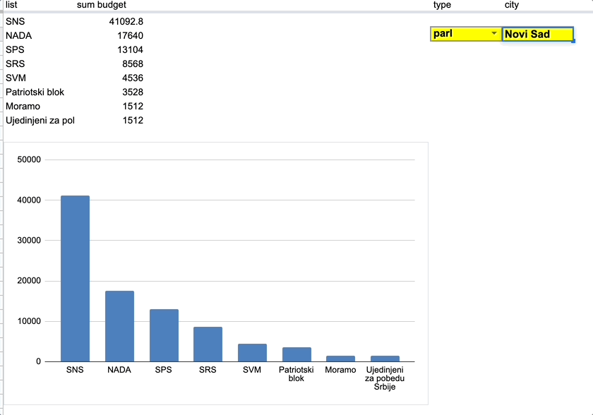Image resolution: width=593 pixels, height=415 pixels.
Task: Select the 'type' header cell
Action: [442, 5]
